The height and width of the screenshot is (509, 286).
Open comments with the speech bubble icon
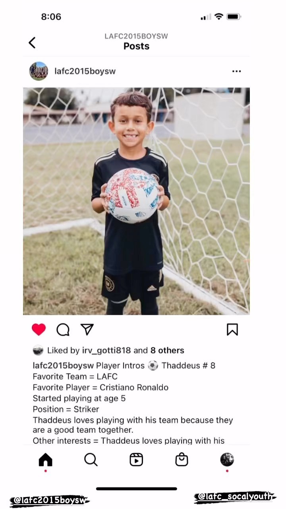pyautogui.click(x=63, y=329)
